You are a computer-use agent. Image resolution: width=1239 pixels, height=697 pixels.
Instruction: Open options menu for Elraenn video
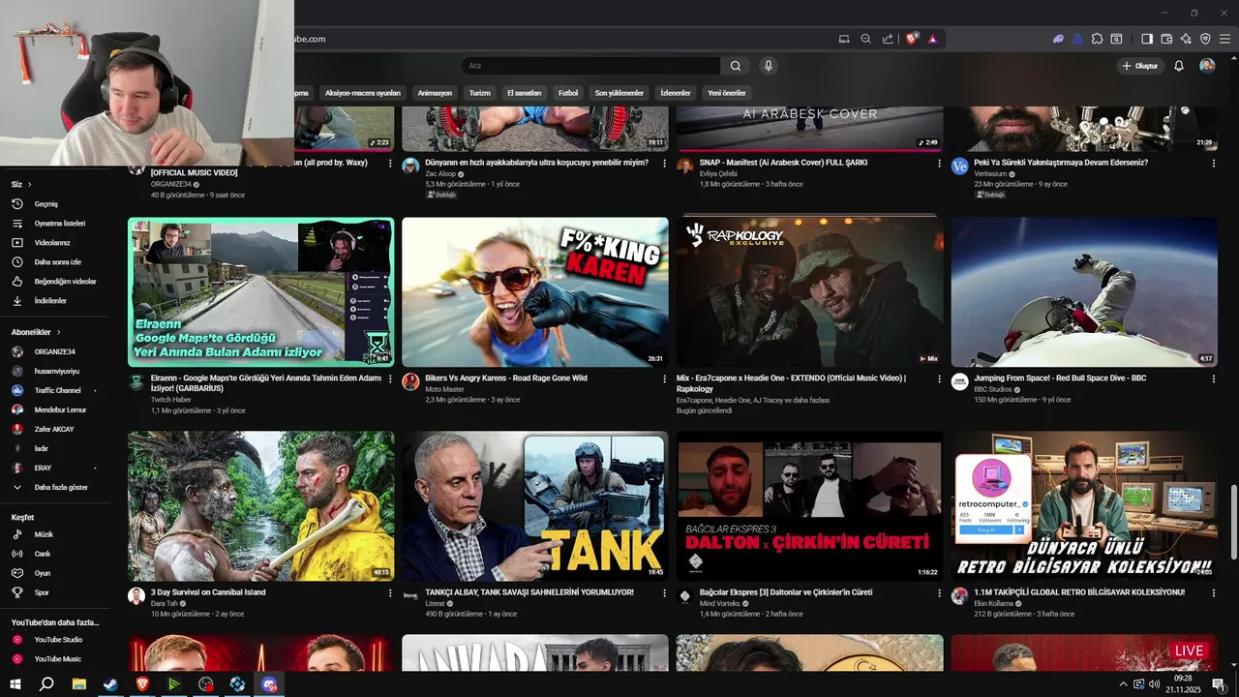click(390, 379)
